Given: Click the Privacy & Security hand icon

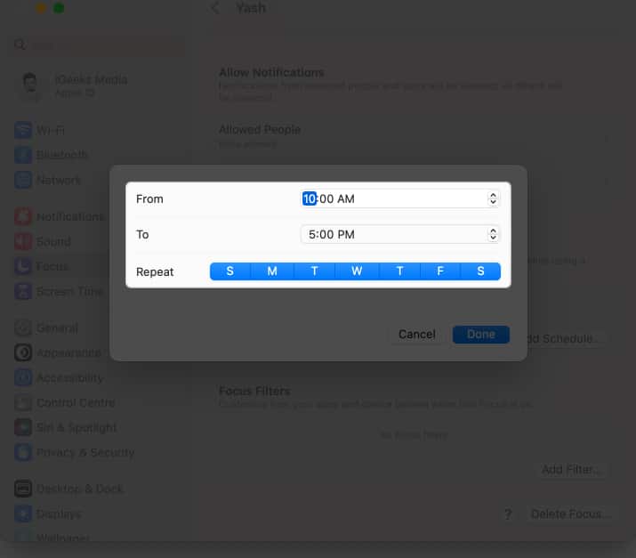Looking at the screenshot, I should (23, 452).
